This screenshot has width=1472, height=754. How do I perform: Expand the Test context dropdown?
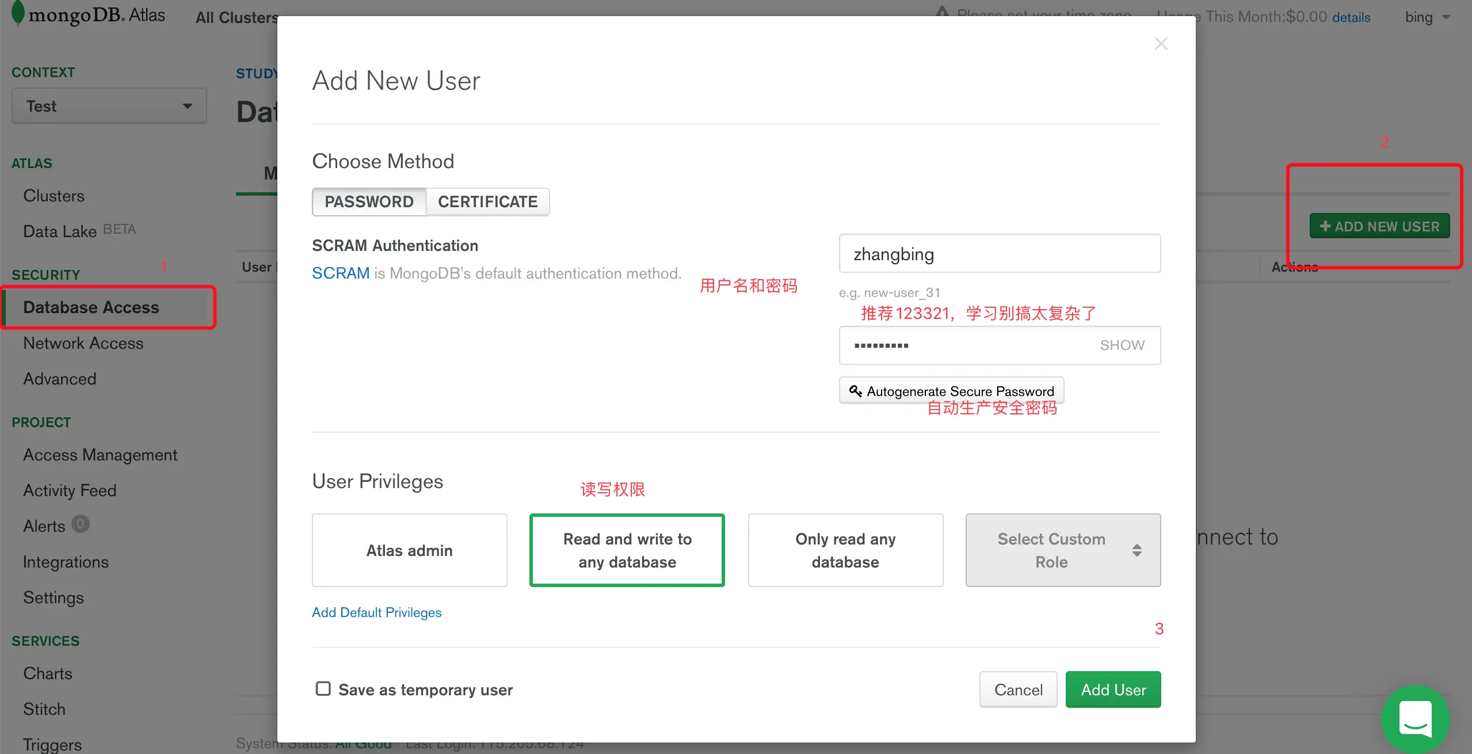(x=109, y=106)
